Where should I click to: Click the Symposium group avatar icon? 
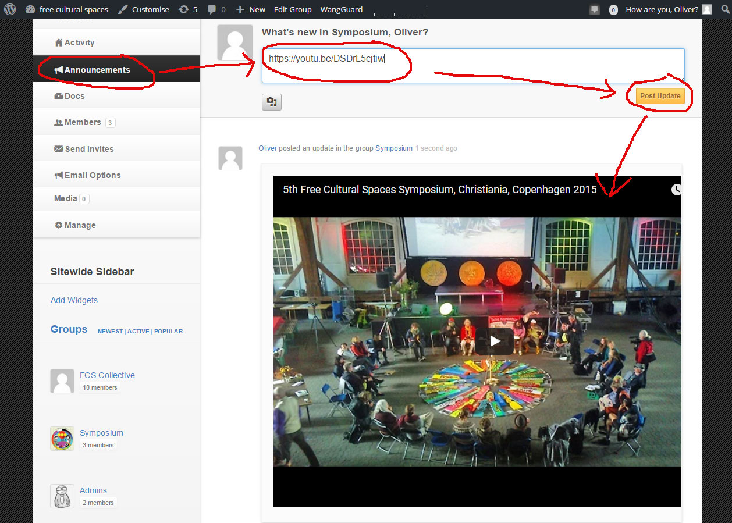(62, 439)
